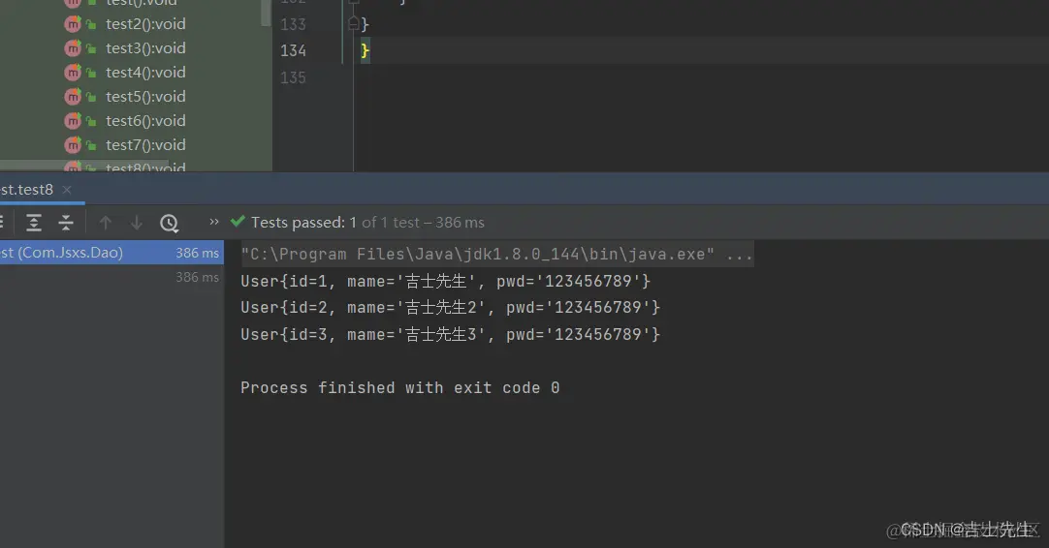Select test5():void in structure list
The width and height of the screenshot is (1049, 548).
tap(145, 96)
